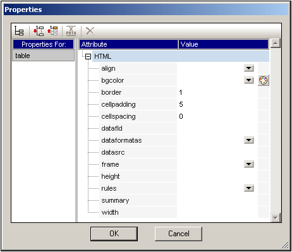Select the align attribute row
Image resolution: width=292 pixels, height=252 pixels.
(138, 68)
